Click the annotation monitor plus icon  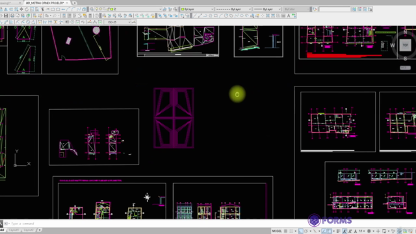(378, 231)
